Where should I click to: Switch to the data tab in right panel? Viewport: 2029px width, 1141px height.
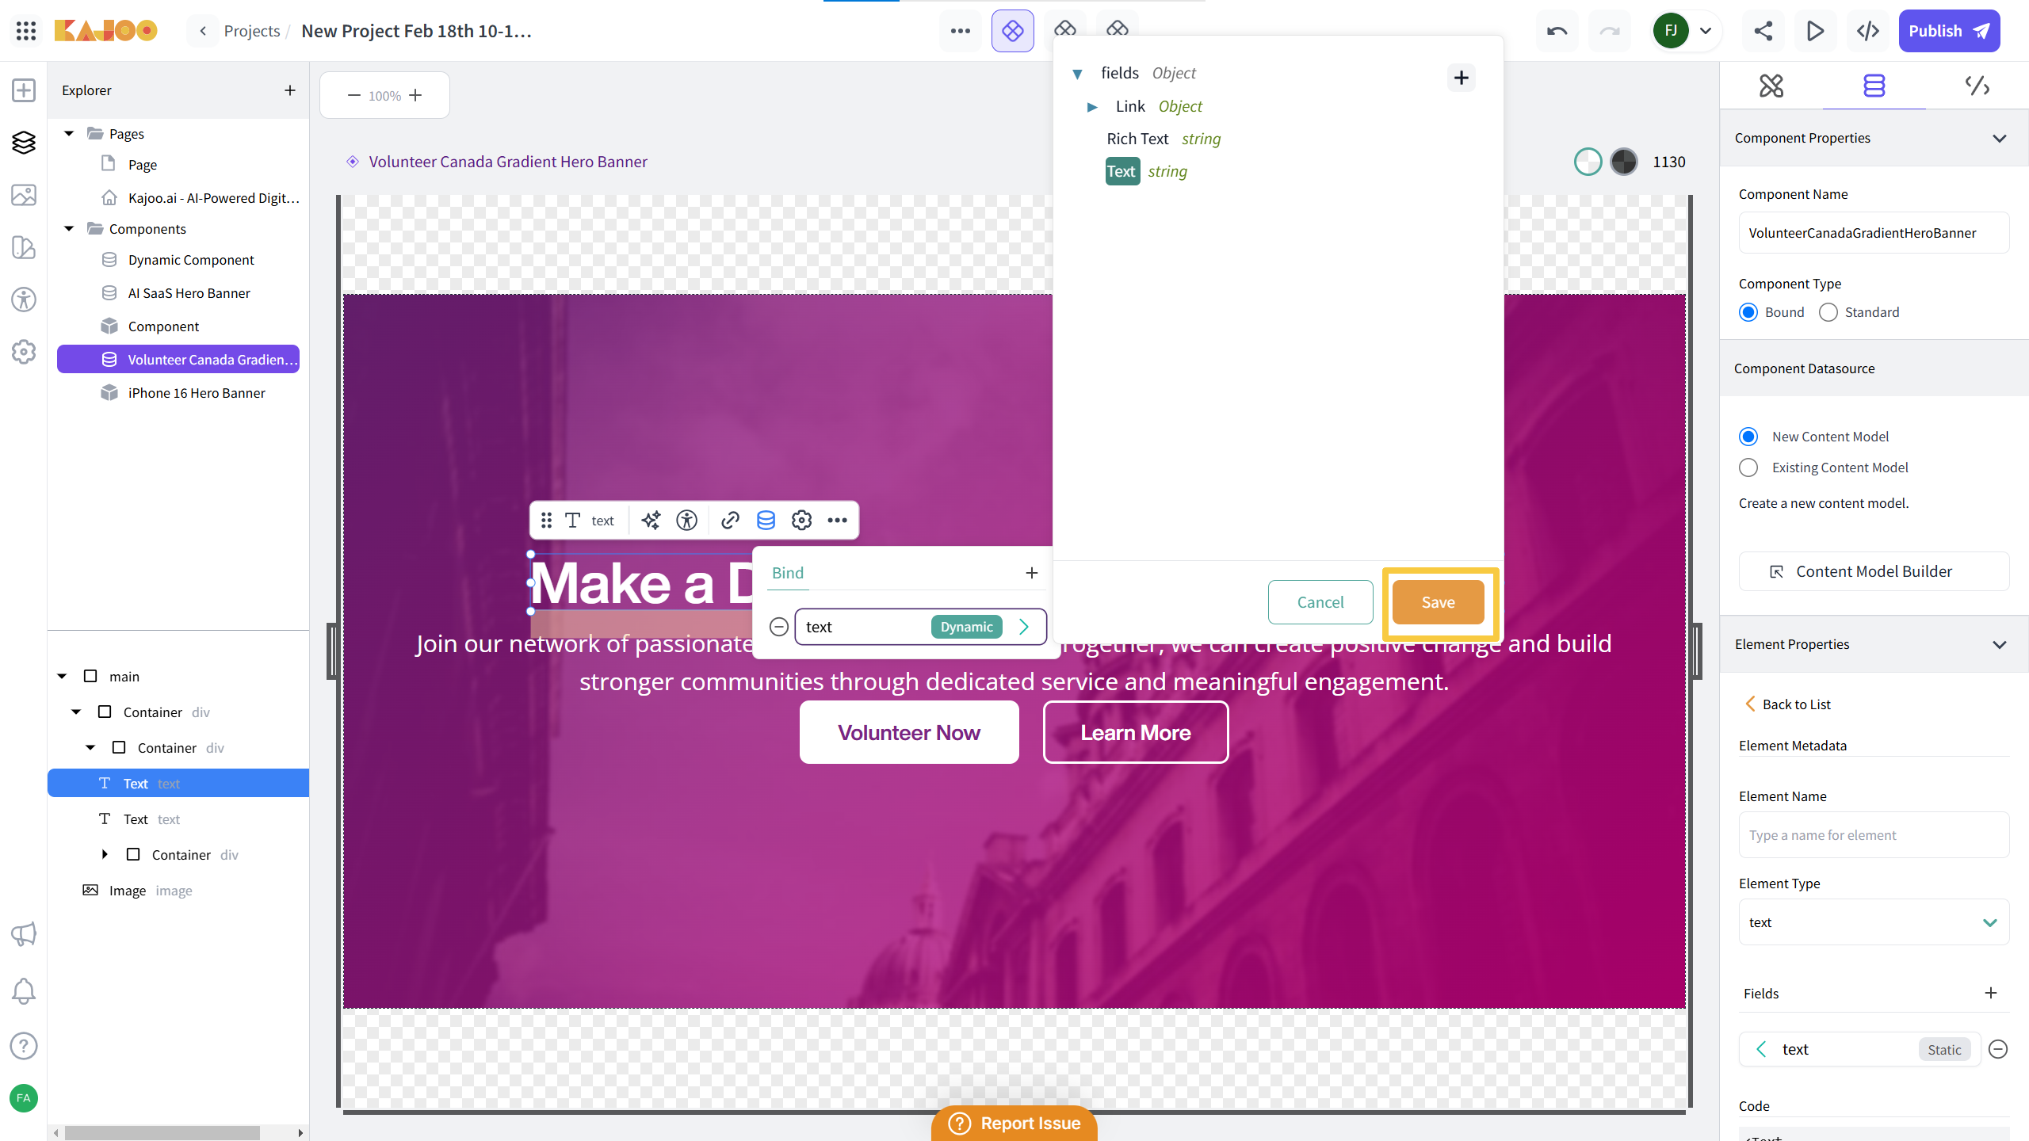tap(1874, 86)
